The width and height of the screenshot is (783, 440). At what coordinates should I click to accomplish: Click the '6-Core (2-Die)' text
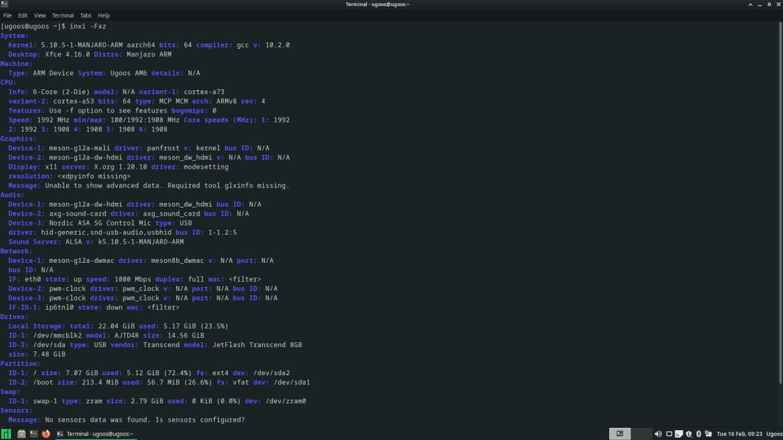(61, 92)
